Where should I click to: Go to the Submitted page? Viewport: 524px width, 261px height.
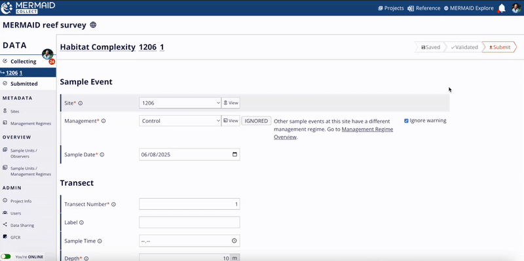coord(24,84)
